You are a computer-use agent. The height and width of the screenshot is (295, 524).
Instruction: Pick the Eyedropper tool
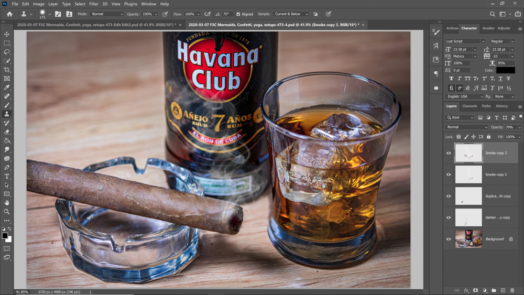point(7,88)
